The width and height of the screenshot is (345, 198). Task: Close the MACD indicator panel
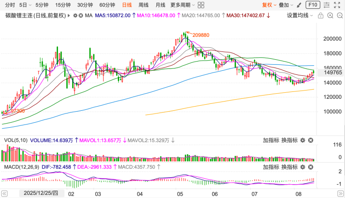pyautogui.click(x=310, y=167)
